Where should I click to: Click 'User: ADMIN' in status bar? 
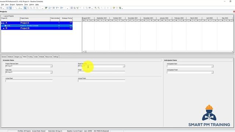tap(88, 131)
